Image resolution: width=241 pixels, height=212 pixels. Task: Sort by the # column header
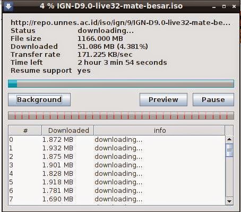pos(25,131)
